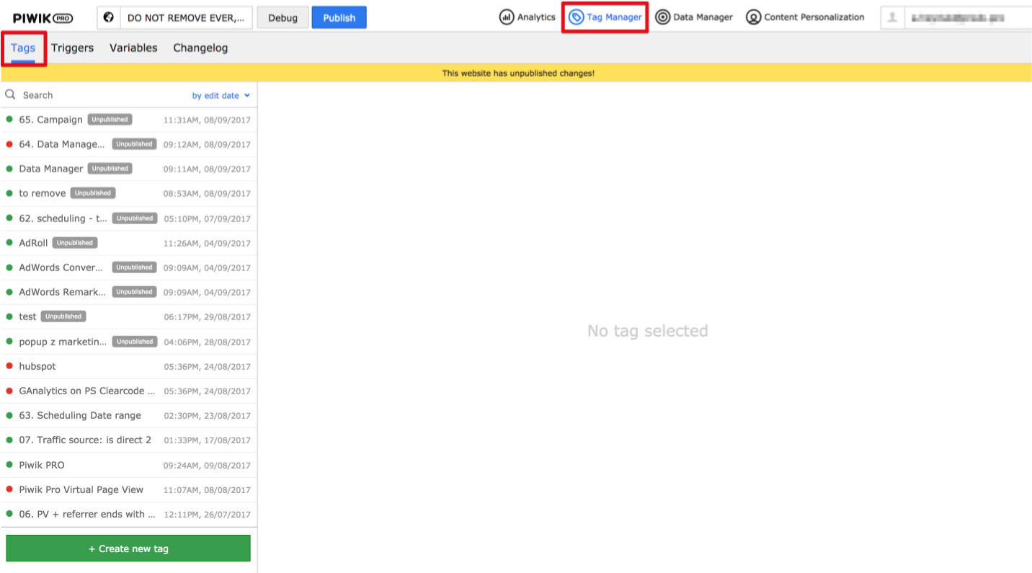The width and height of the screenshot is (1032, 573).
Task: Click green status dot of 'AdRoll'
Action: tap(9, 243)
